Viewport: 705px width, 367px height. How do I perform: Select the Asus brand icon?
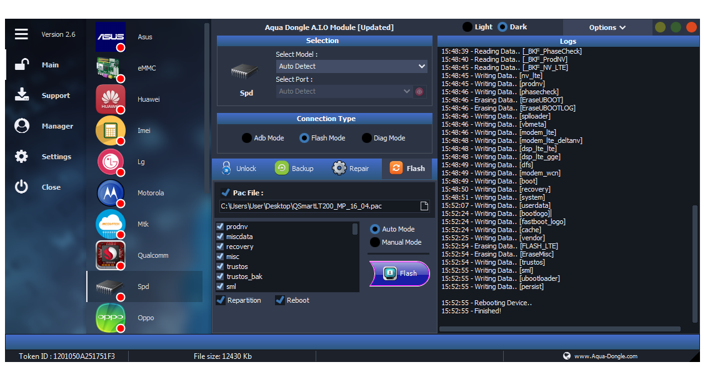[x=111, y=37]
